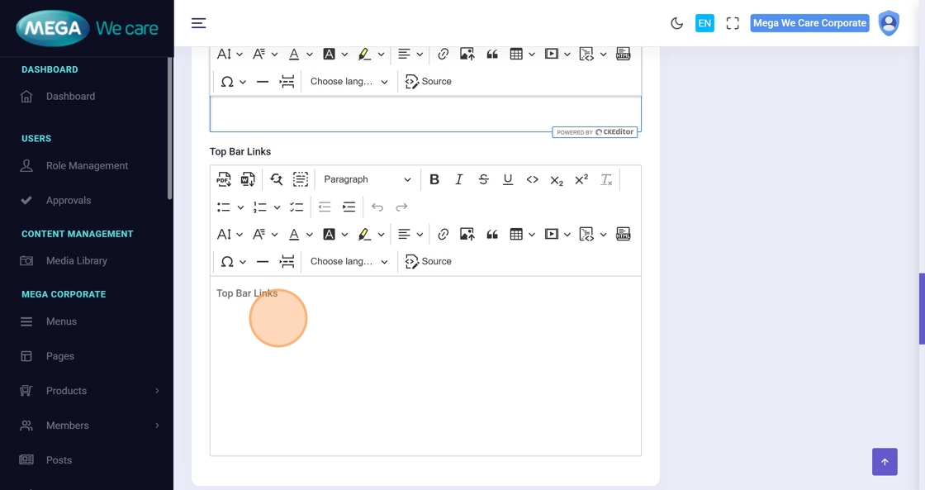Switch the language using the EN button
Viewport: 925px width, 490px height.
[704, 23]
